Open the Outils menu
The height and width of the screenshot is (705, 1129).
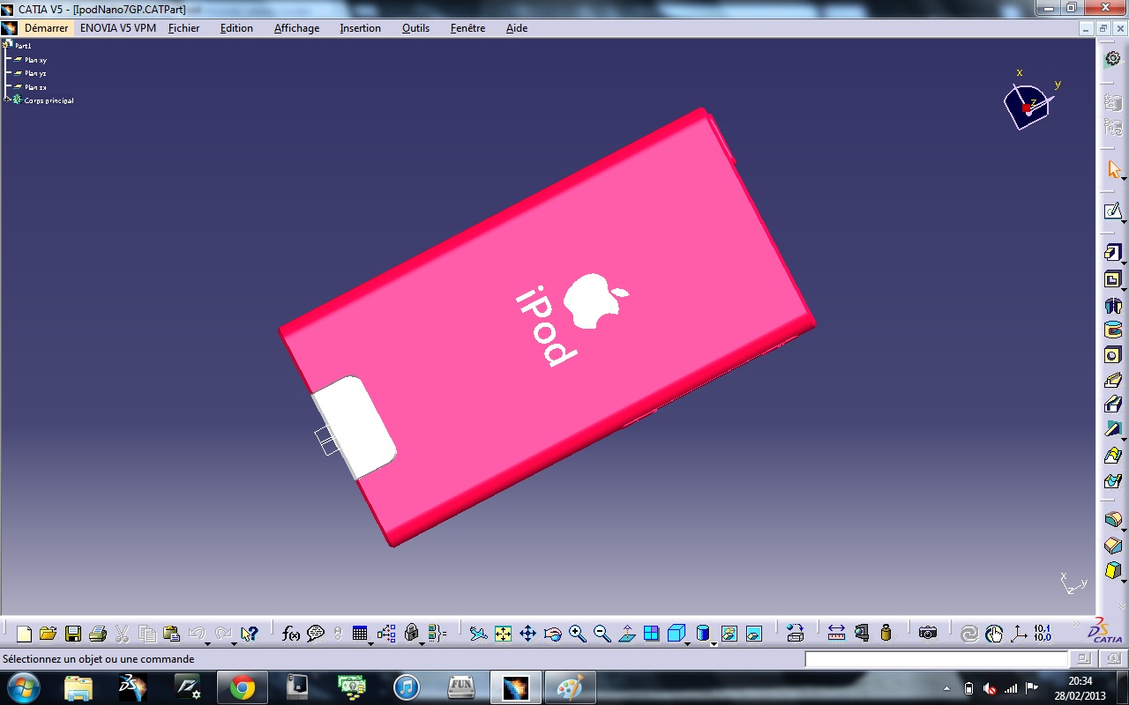[415, 28]
